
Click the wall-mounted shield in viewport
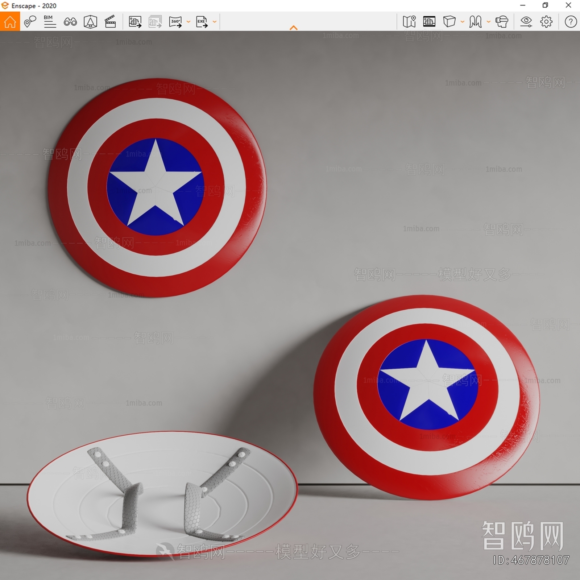pyautogui.click(x=157, y=188)
